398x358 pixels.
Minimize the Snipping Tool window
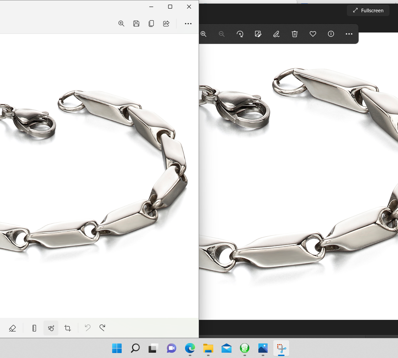coord(151,7)
